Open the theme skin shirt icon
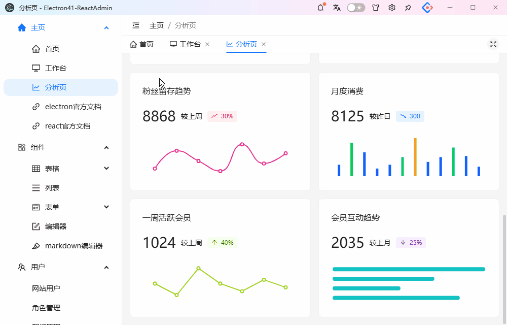This screenshot has height=325, width=507. [375, 8]
